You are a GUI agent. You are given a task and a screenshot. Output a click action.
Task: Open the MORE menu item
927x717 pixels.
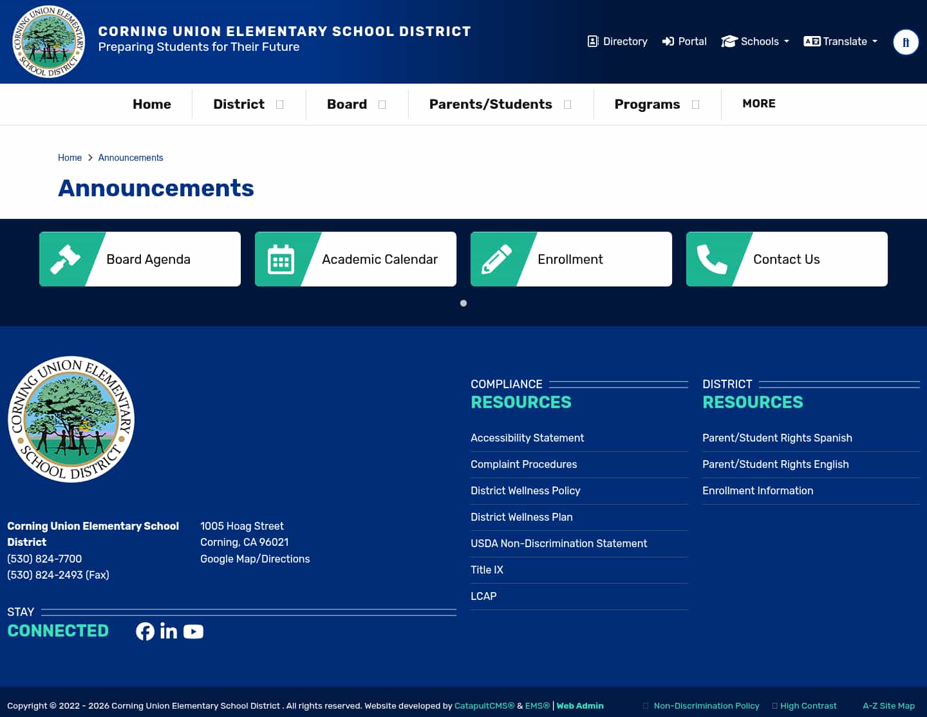pos(759,104)
